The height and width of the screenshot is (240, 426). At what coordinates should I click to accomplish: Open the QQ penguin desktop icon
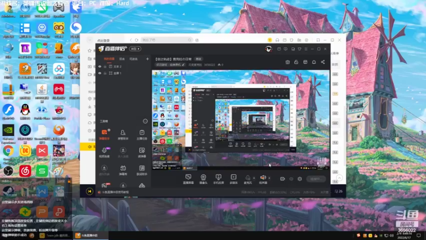coord(25,112)
